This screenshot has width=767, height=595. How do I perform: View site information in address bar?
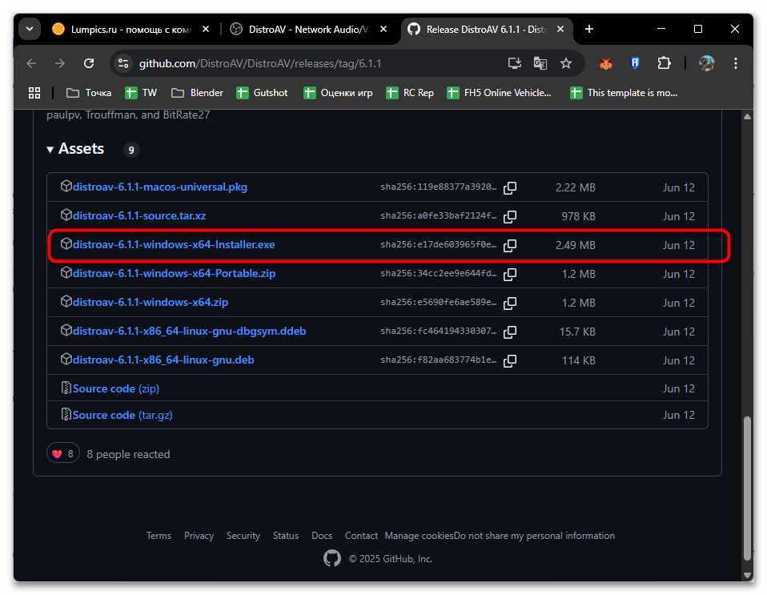122,63
